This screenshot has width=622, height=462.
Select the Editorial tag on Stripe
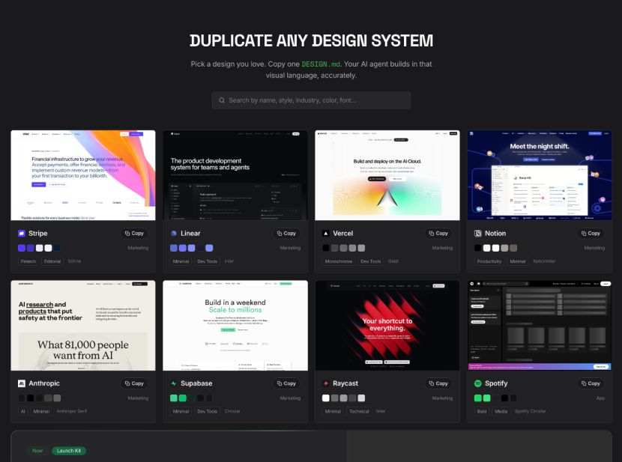pos(52,261)
